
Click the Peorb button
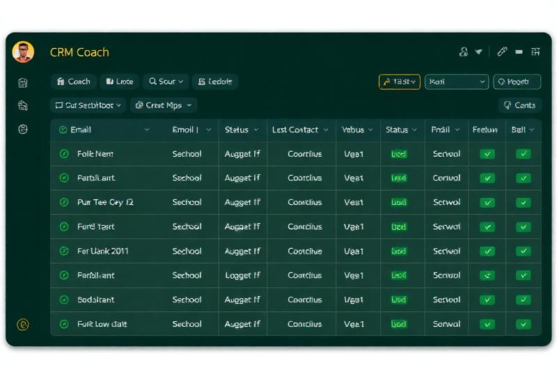[x=517, y=82]
